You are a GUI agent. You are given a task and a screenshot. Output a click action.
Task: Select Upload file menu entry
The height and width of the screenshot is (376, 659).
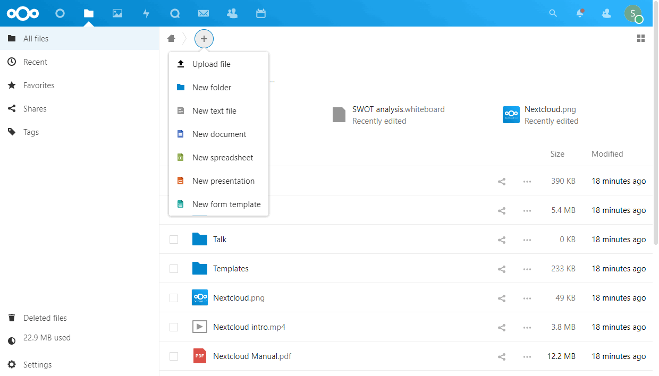(x=211, y=64)
